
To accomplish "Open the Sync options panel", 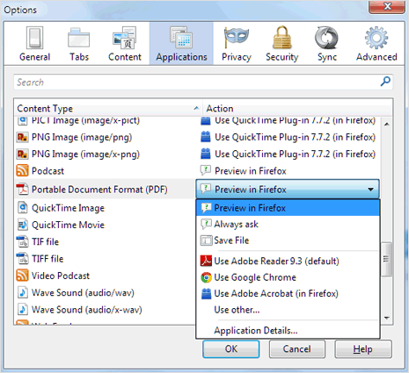I will (326, 44).
